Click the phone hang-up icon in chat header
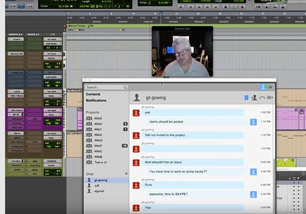The width and height of the screenshot is (306, 214). 262,97
